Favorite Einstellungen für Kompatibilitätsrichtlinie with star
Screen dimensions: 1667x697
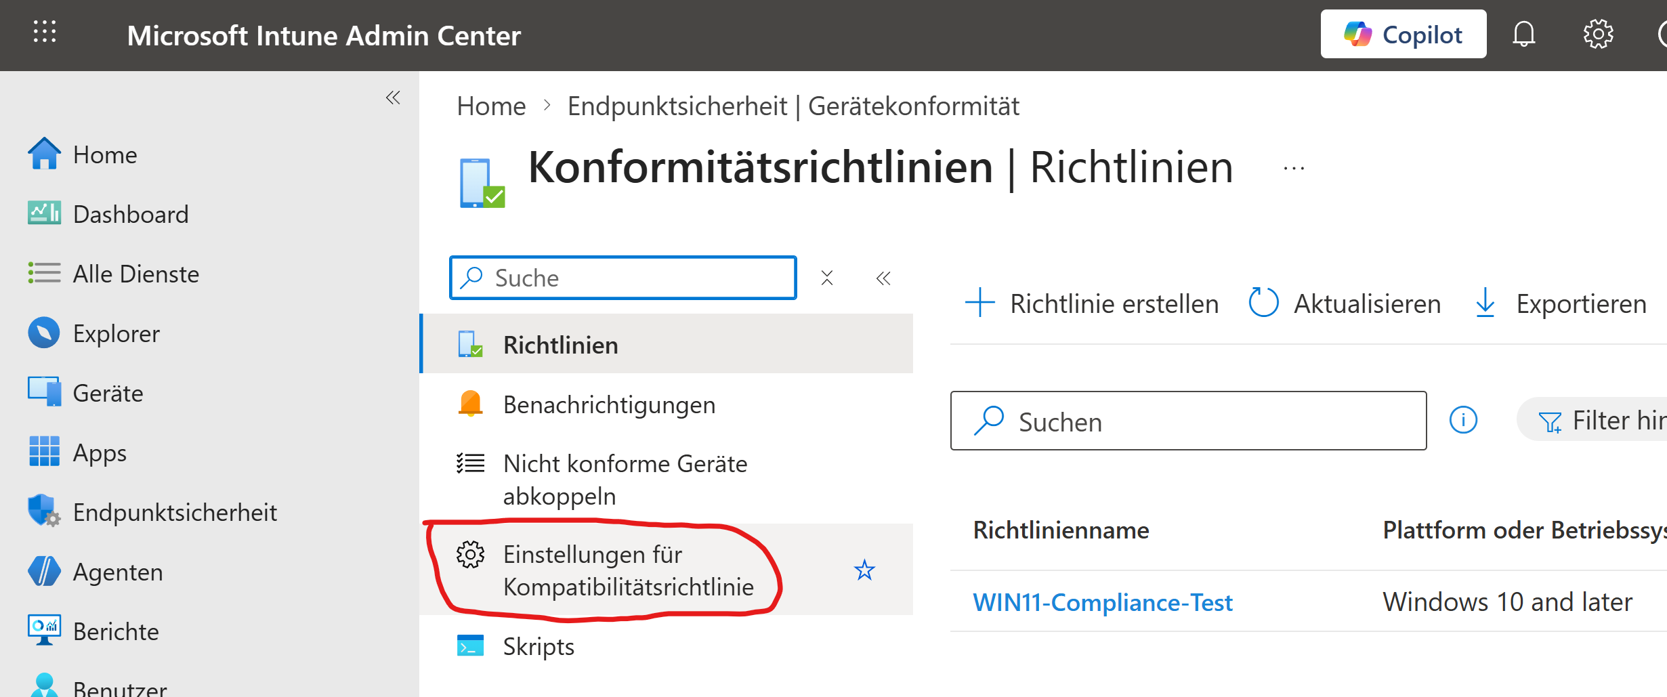864,570
